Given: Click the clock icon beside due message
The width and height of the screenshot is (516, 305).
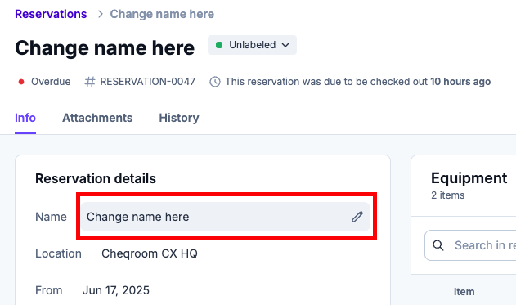Looking at the screenshot, I should pyautogui.click(x=215, y=82).
